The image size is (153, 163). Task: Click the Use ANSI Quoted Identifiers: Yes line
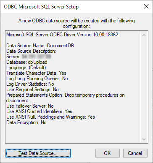coord(39,111)
